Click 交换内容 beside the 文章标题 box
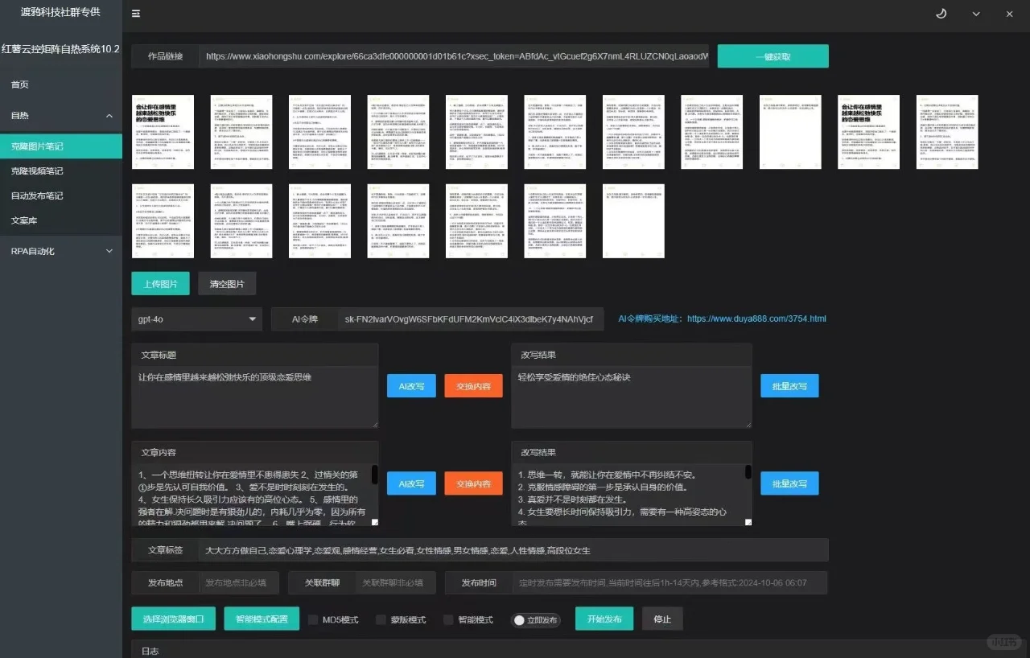 point(473,386)
